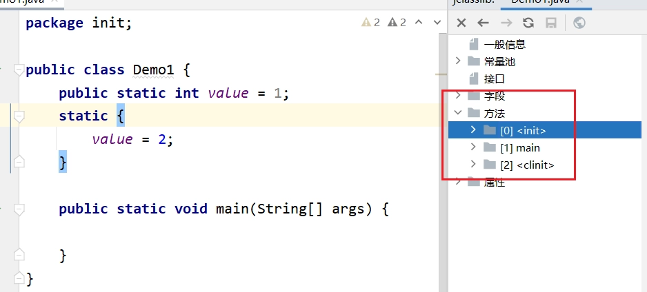Screen dimensions: 647x292
Task: Click the close X icon in jclasslib toolbar
Action: 461,23
